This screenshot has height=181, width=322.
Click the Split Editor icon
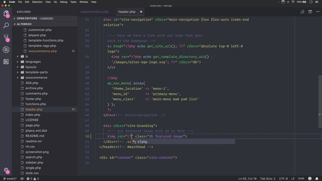[310, 12]
